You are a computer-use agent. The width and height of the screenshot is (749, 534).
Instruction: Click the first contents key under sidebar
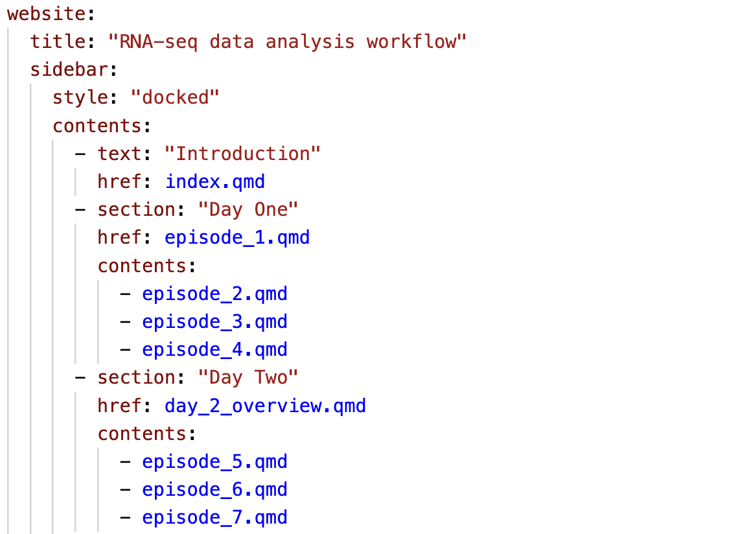[x=97, y=126]
